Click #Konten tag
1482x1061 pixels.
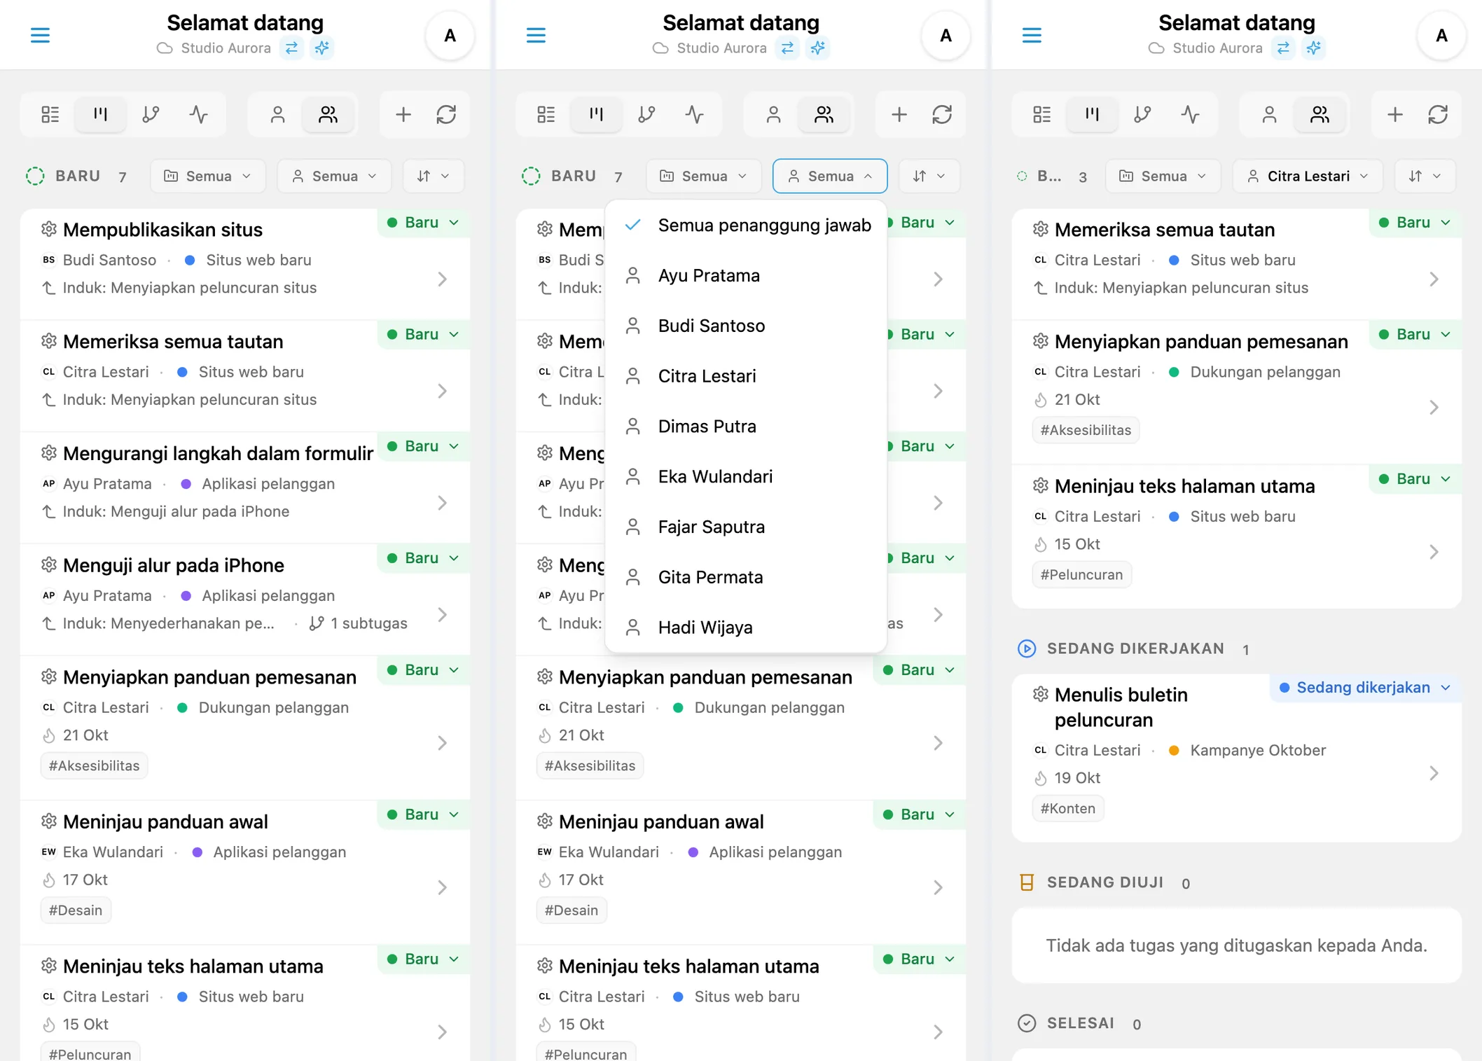click(1068, 808)
